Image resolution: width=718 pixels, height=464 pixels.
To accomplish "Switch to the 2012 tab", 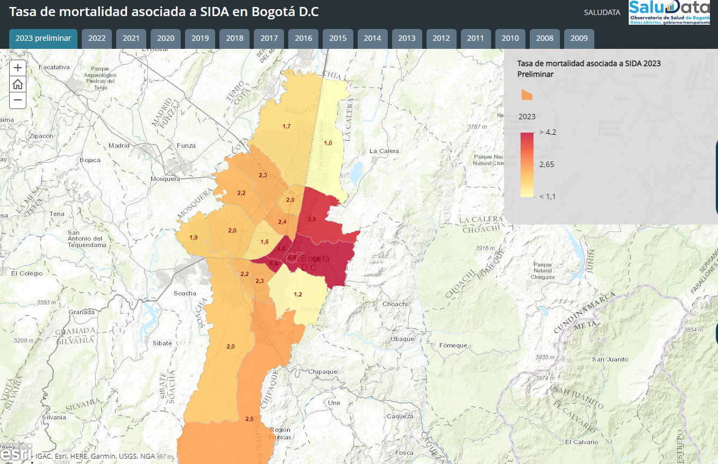I will (442, 39).
